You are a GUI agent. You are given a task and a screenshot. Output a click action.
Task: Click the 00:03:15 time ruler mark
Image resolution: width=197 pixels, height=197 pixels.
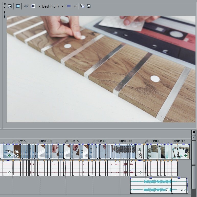click(72, 141)
